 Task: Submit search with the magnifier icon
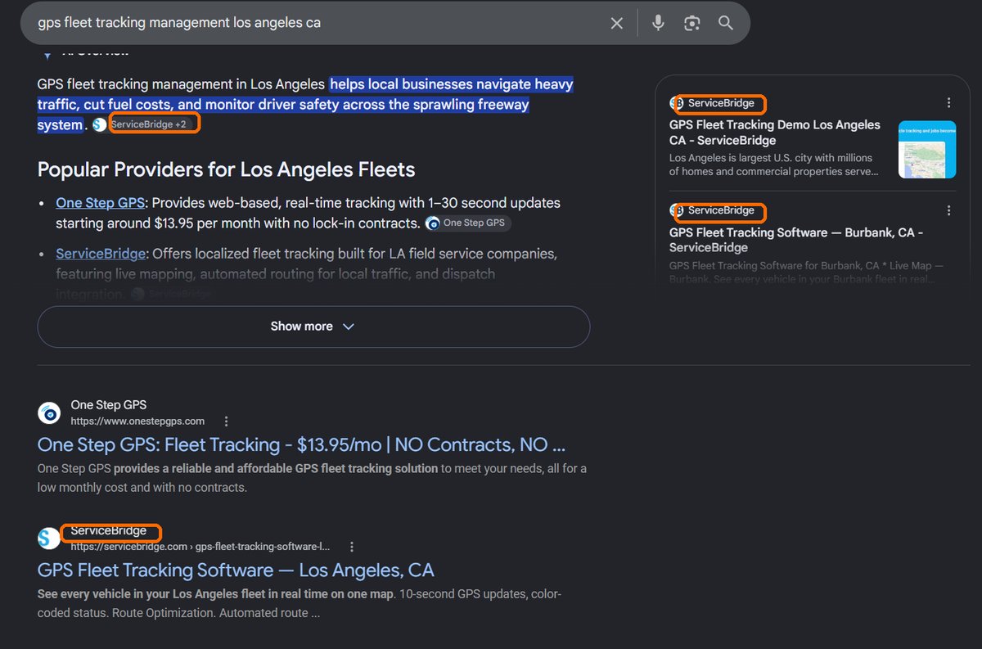(726, 23)
